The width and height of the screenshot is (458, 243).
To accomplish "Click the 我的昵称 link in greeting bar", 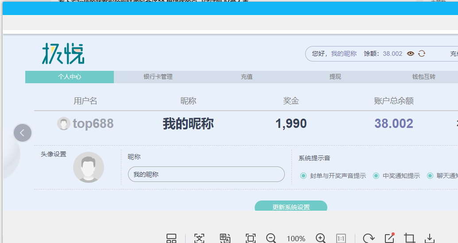I will tap(344, 54).
